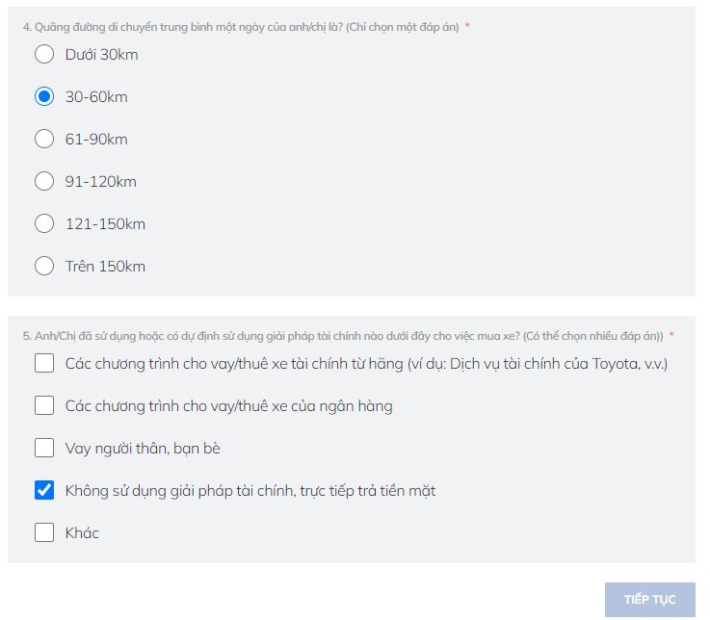Click the "Trên 150km" label text

pos(105,267)
